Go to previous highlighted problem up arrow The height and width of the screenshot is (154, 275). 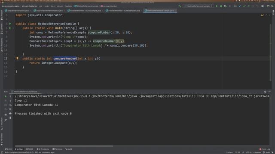pos(266,15)
